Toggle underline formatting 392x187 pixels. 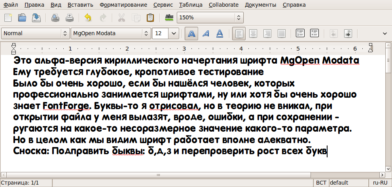click(220, 34)
